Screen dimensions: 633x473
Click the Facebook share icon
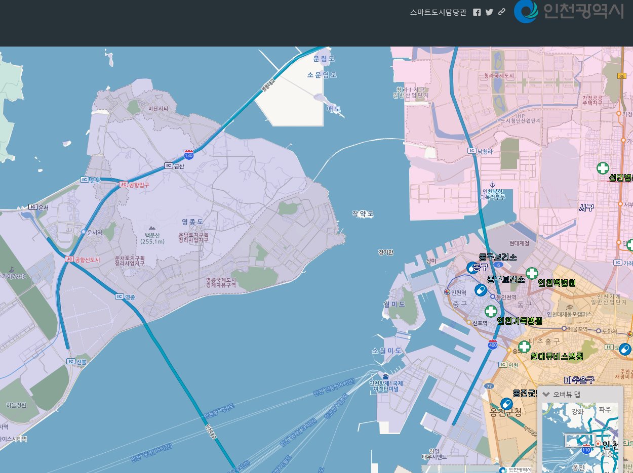click(477, 12)
